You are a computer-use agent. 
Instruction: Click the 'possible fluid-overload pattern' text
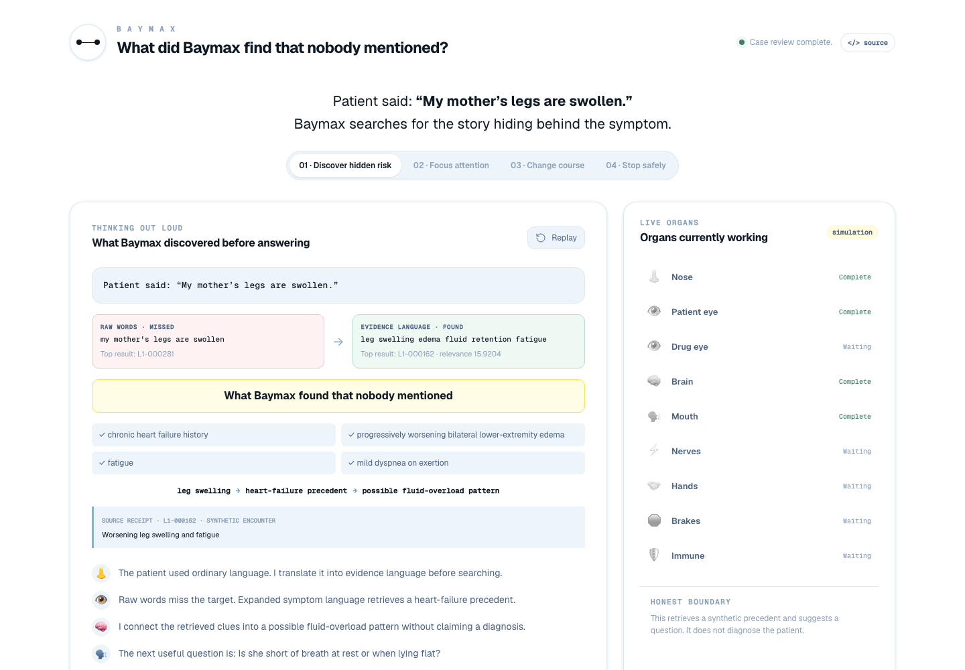[x=431, y=491]
